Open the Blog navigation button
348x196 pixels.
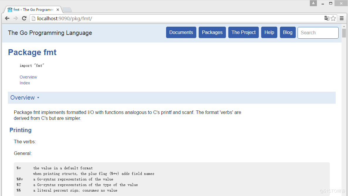288,32
